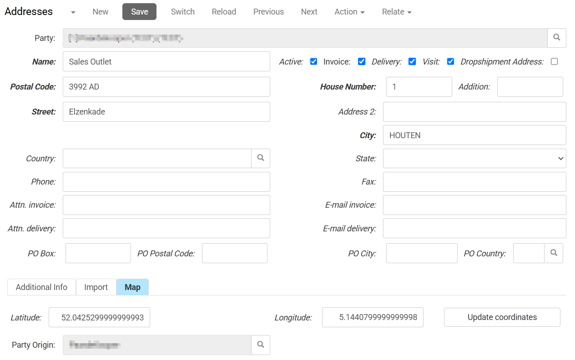Click into the Postal Code input field

166,87
